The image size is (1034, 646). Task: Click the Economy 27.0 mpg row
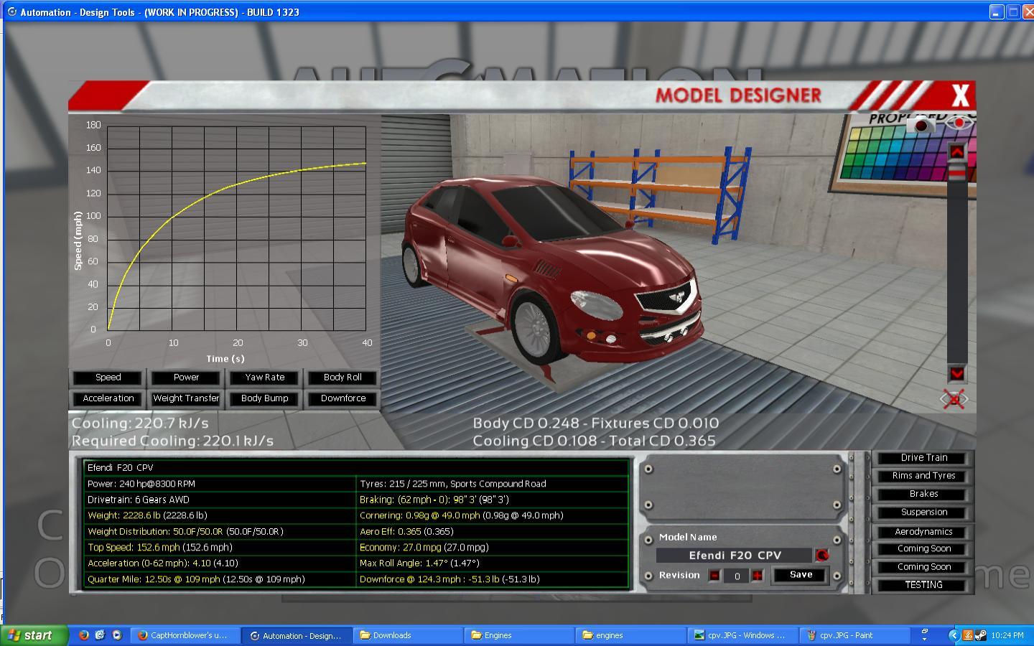(493, 547)
